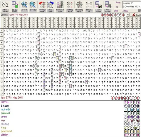
Task: Click the Hebrew letters beside RAYEL
Action: [132, 103]
